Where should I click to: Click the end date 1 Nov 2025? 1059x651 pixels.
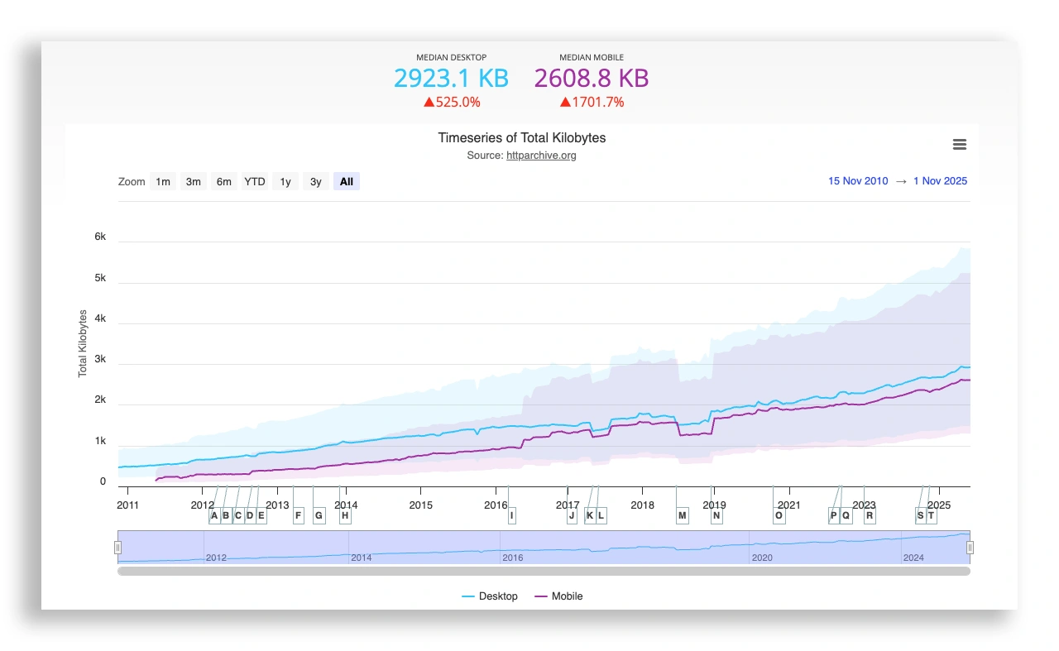tap(940, 181)
